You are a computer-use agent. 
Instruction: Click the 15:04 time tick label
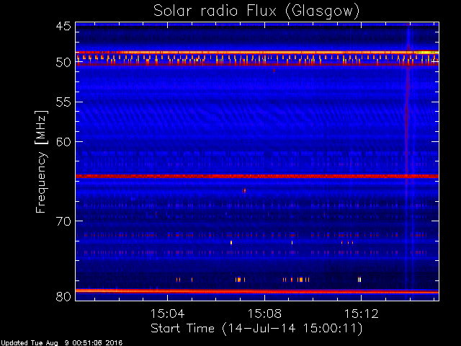tap(167, 314)
